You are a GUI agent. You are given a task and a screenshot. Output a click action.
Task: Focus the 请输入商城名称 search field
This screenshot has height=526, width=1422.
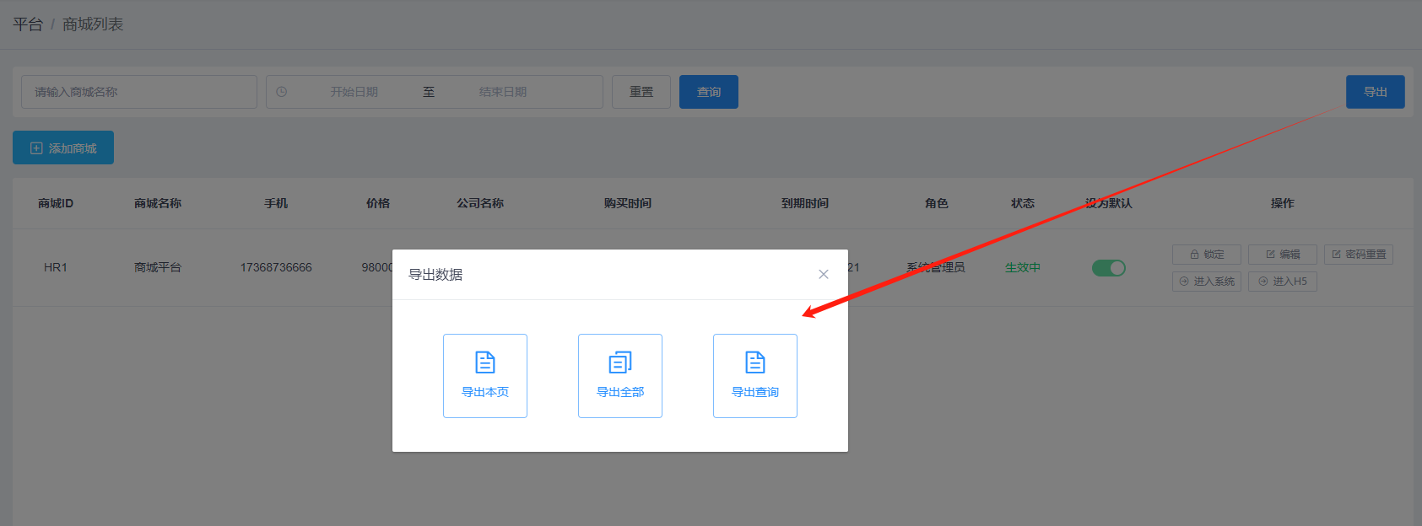(139, 92)
